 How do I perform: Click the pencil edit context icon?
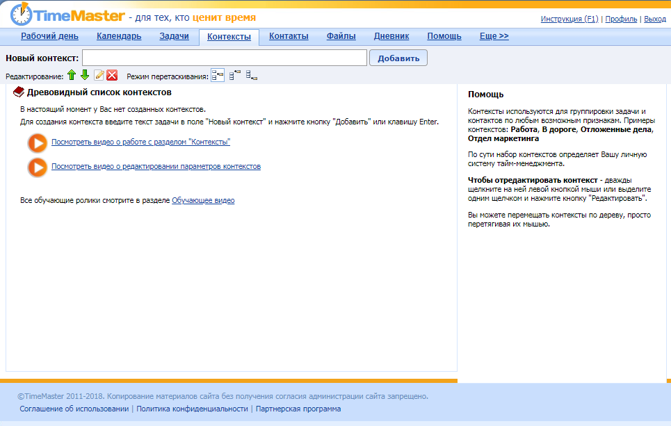pyautogui.click(x=99, y=75)
